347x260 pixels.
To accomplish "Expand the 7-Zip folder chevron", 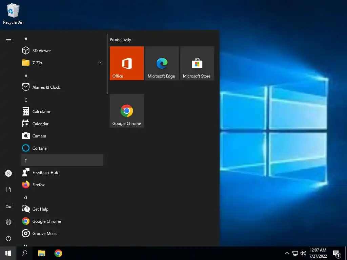I will point(100,63).
